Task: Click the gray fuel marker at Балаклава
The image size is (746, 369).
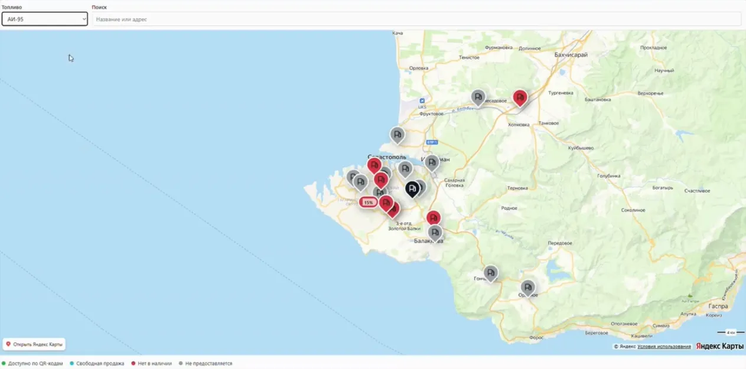Action: point(435,233)
